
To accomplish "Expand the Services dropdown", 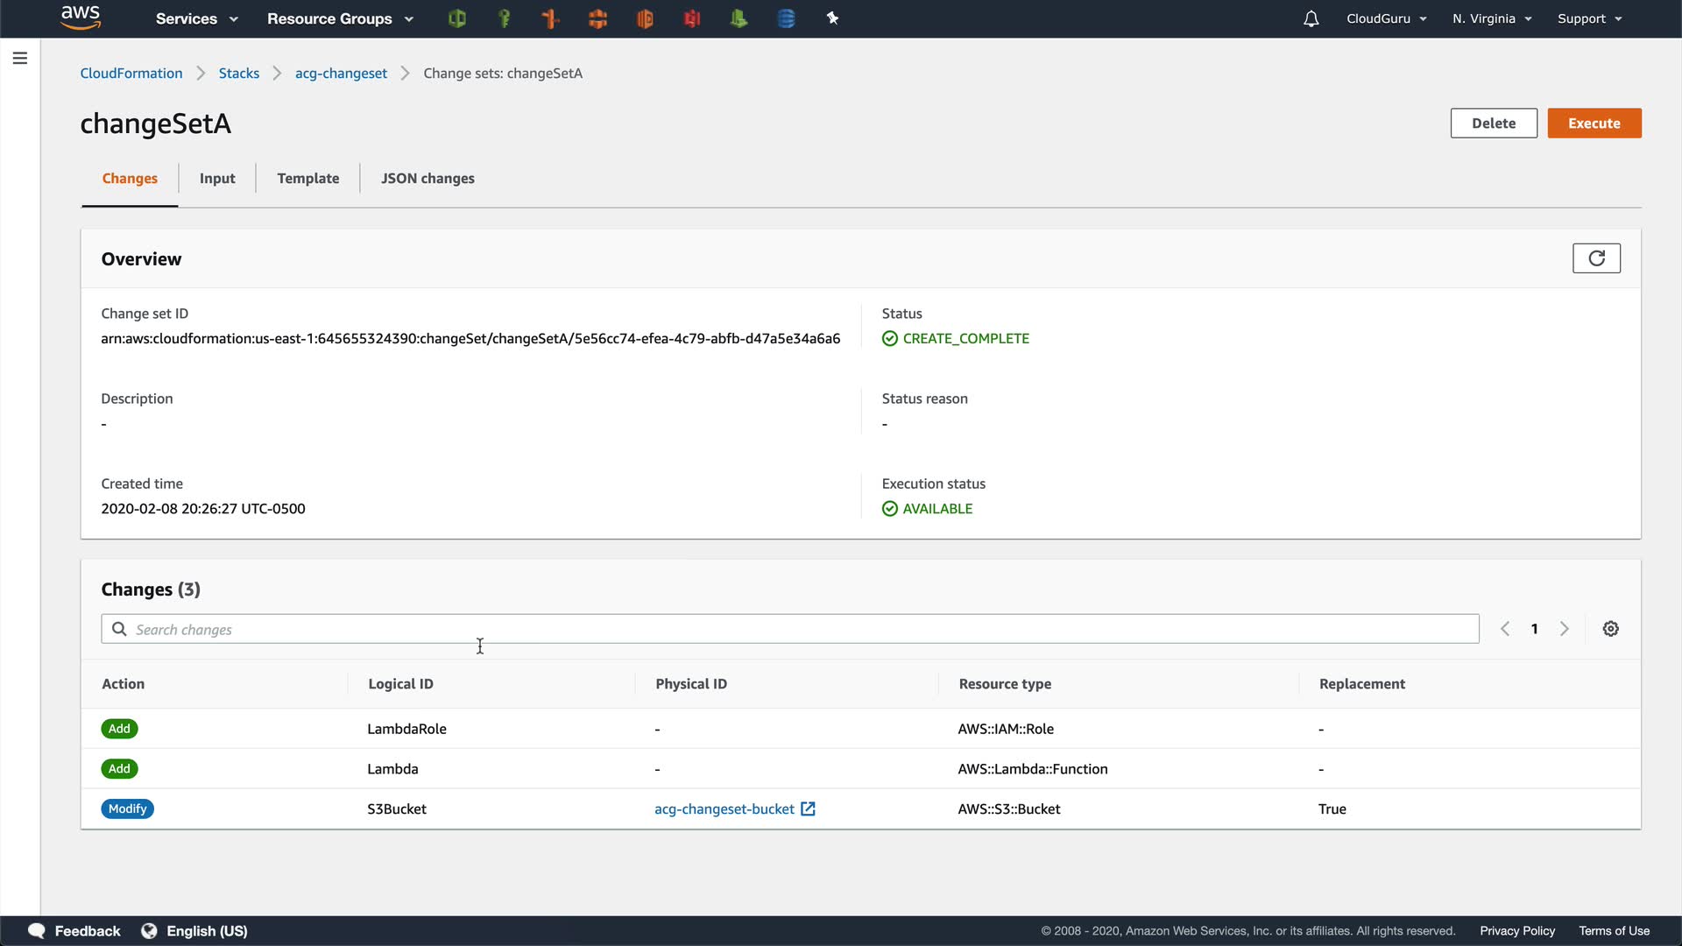I will coord(196,18).
